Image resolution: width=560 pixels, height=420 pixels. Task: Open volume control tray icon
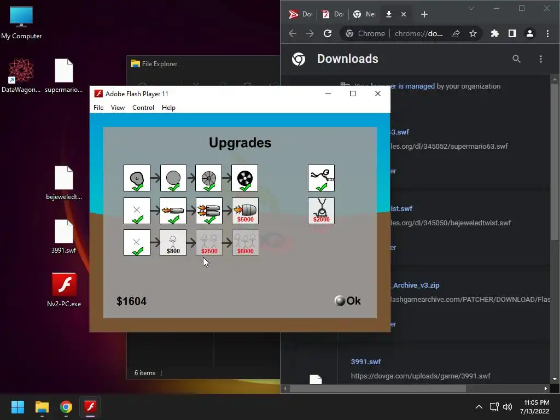coord(507,407)
